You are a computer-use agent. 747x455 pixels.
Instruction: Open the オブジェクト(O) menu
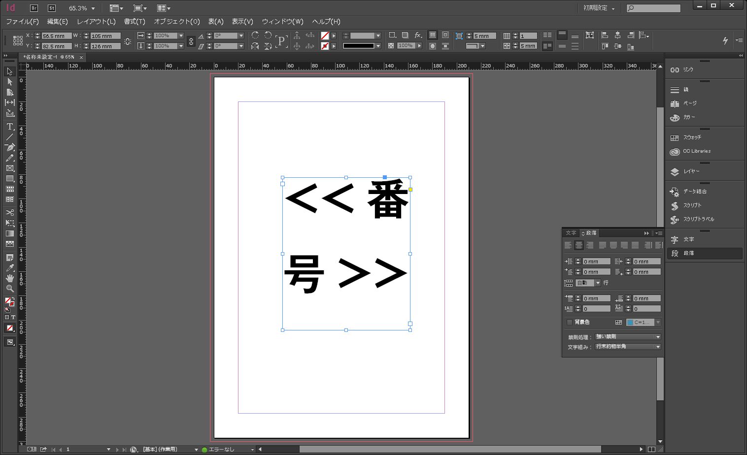[x=177, y=22]
